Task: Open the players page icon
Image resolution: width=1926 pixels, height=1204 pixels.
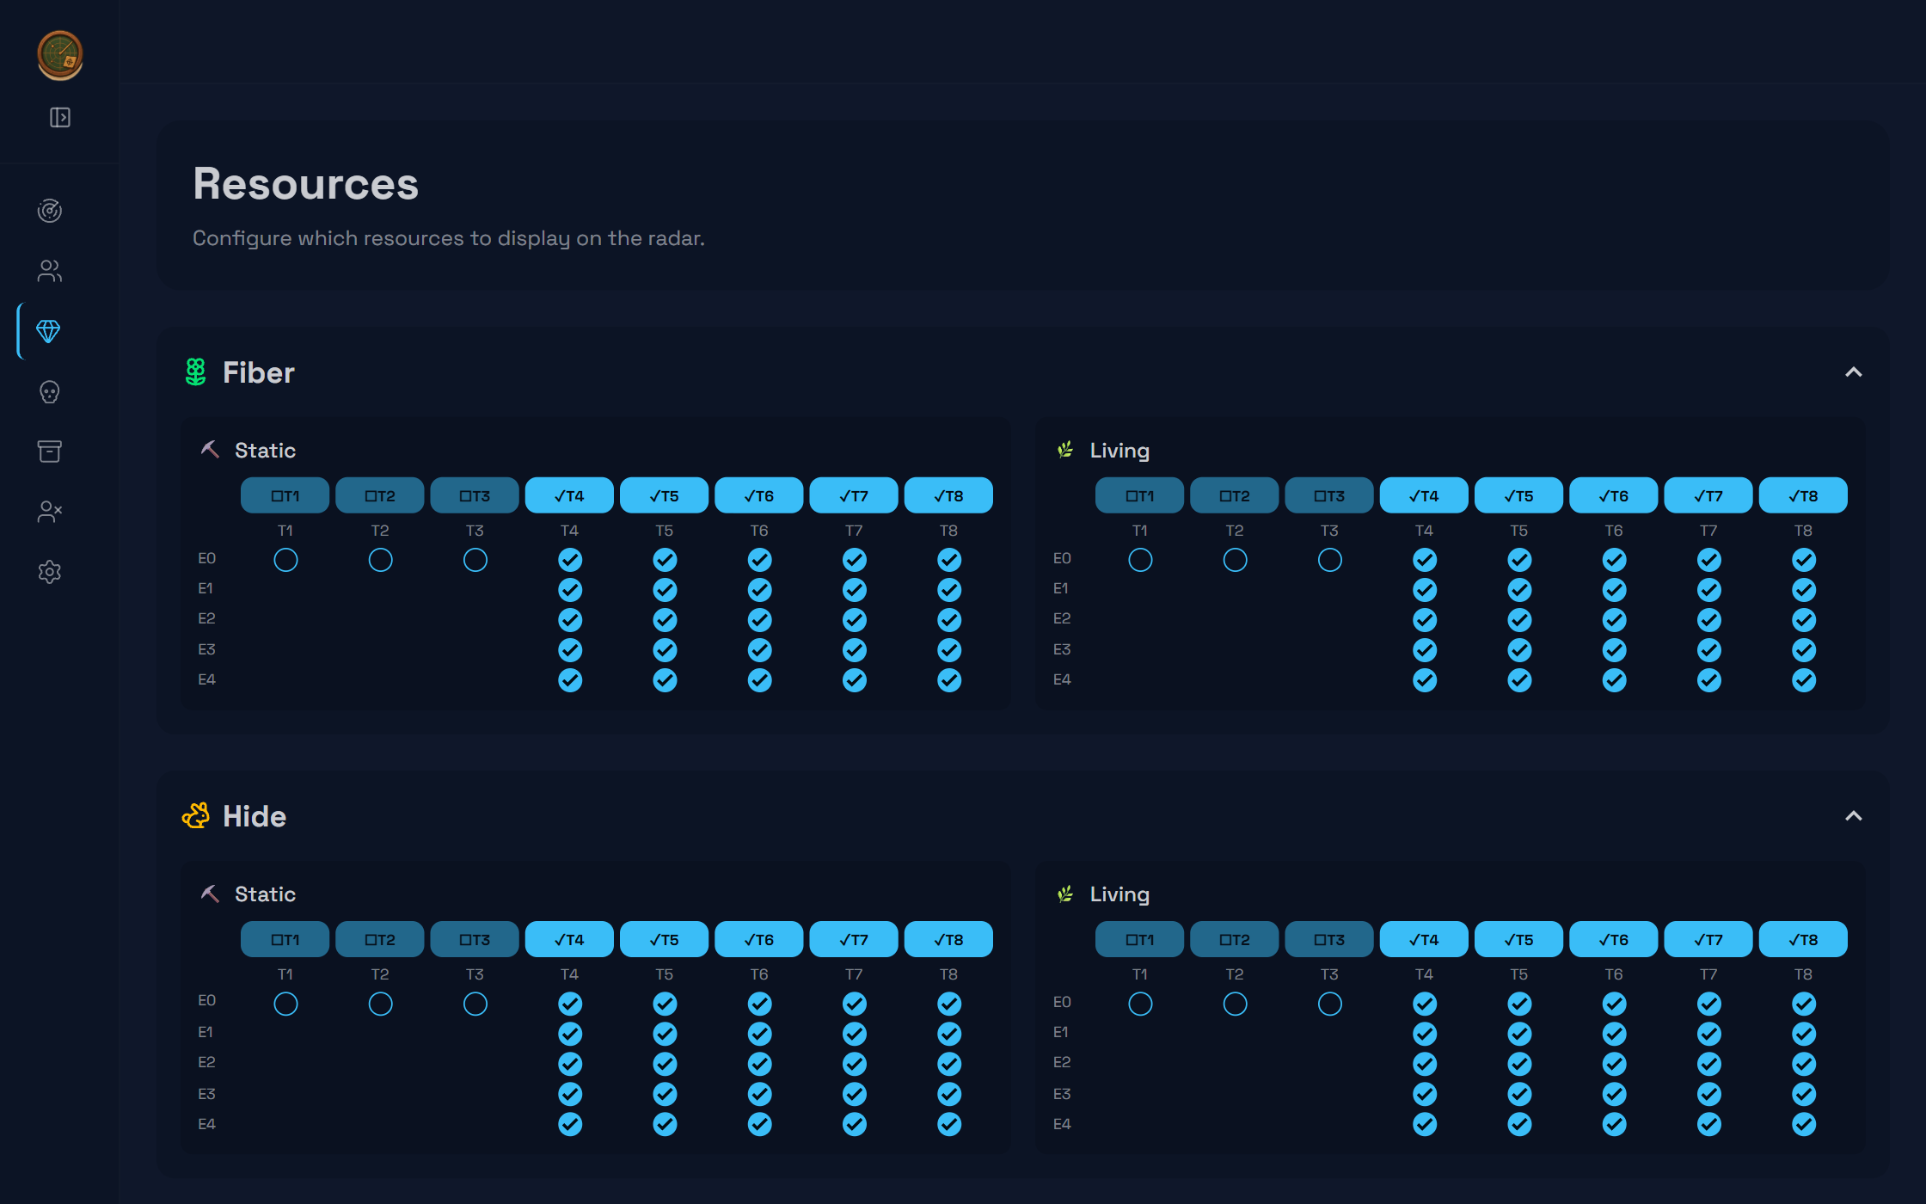Action: coord(50,271)
